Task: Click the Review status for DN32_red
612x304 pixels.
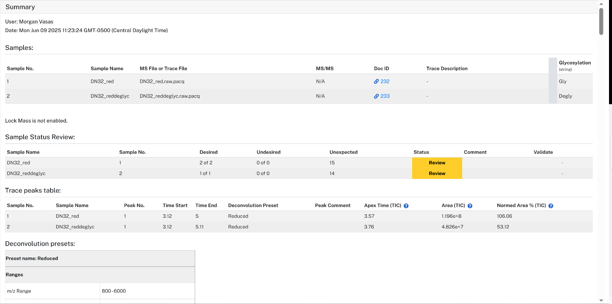Action: tap(437, 163)
